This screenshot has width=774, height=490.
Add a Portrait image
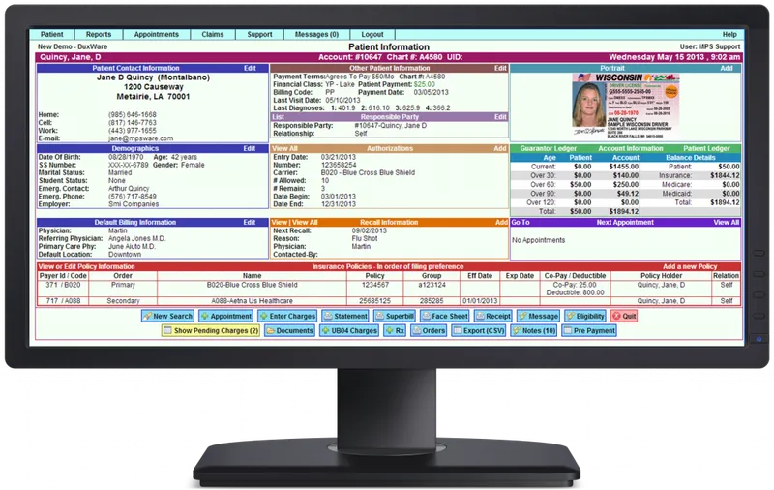[x=727, y=68]
